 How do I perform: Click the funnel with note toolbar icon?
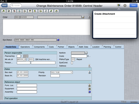click(x=30, y=11)
